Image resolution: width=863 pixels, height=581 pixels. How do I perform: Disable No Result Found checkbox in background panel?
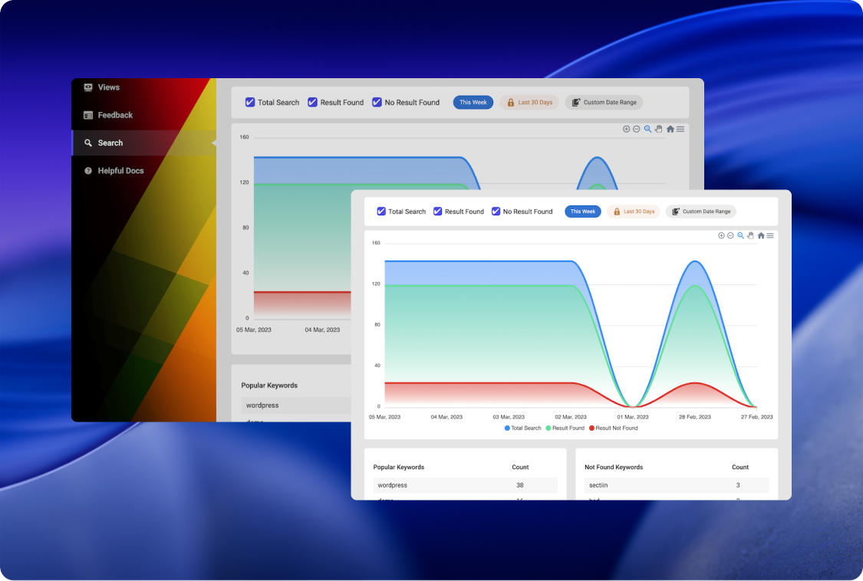click(x=377, y=102)
